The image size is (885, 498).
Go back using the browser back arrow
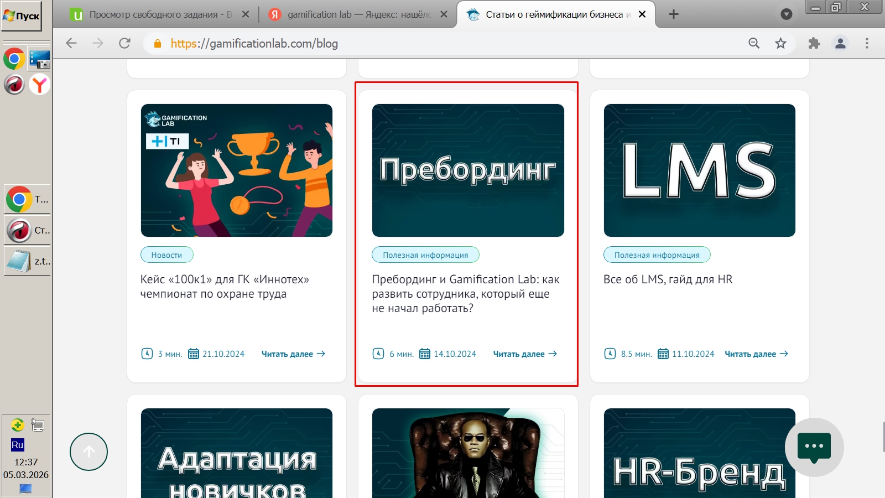(71, 43)
